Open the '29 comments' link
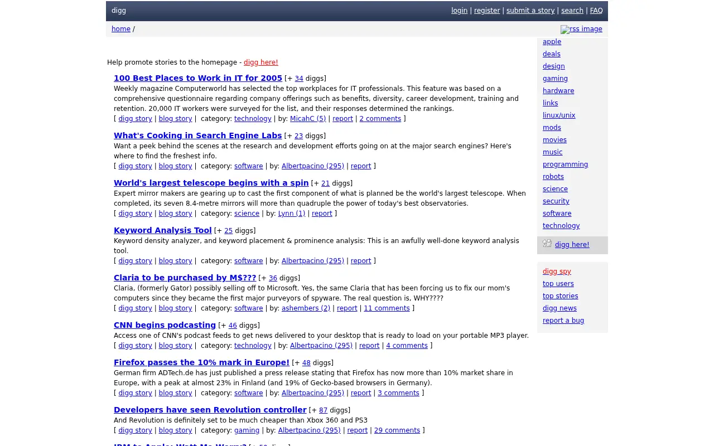The height and width of the screenshot is (446, 714). coord(397,430)
